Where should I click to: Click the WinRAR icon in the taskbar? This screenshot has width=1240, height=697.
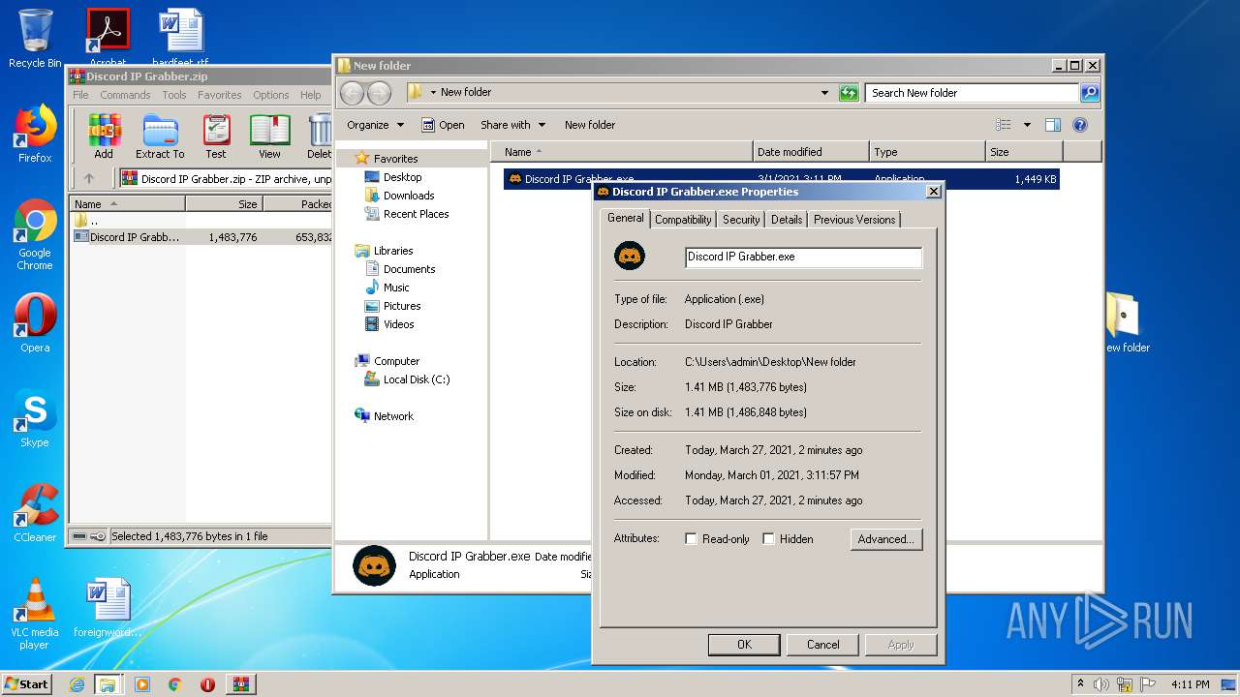tap(240, 684)
